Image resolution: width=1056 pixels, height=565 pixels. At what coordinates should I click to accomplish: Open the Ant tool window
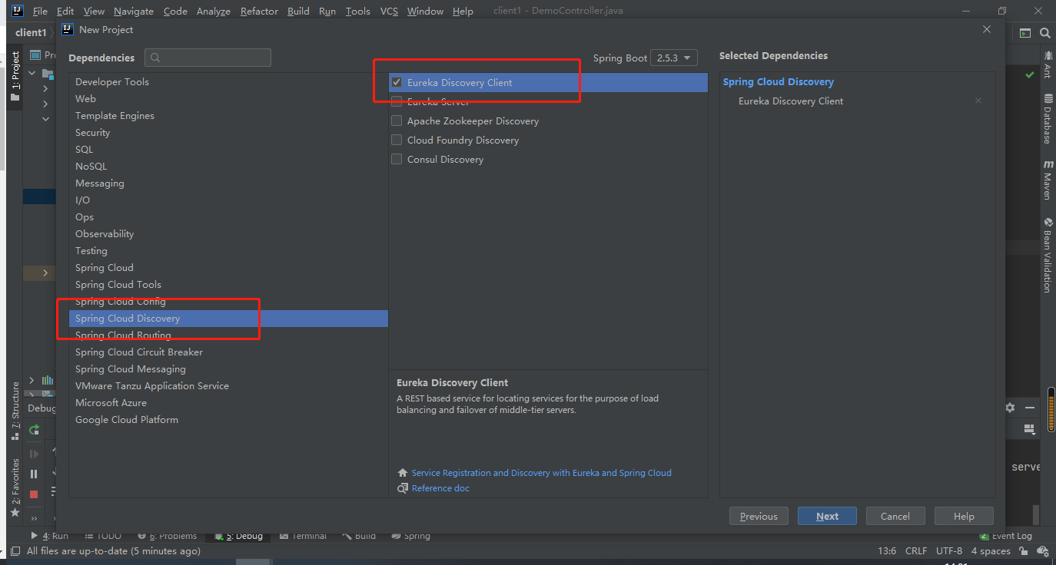point(1048,64)
